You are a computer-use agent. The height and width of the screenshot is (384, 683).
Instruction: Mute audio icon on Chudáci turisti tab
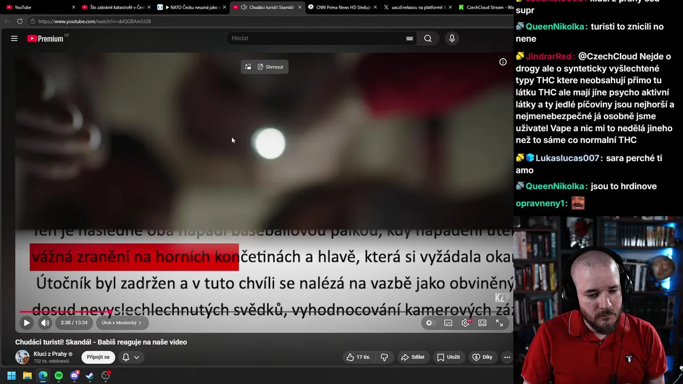(x=244, y=7)
